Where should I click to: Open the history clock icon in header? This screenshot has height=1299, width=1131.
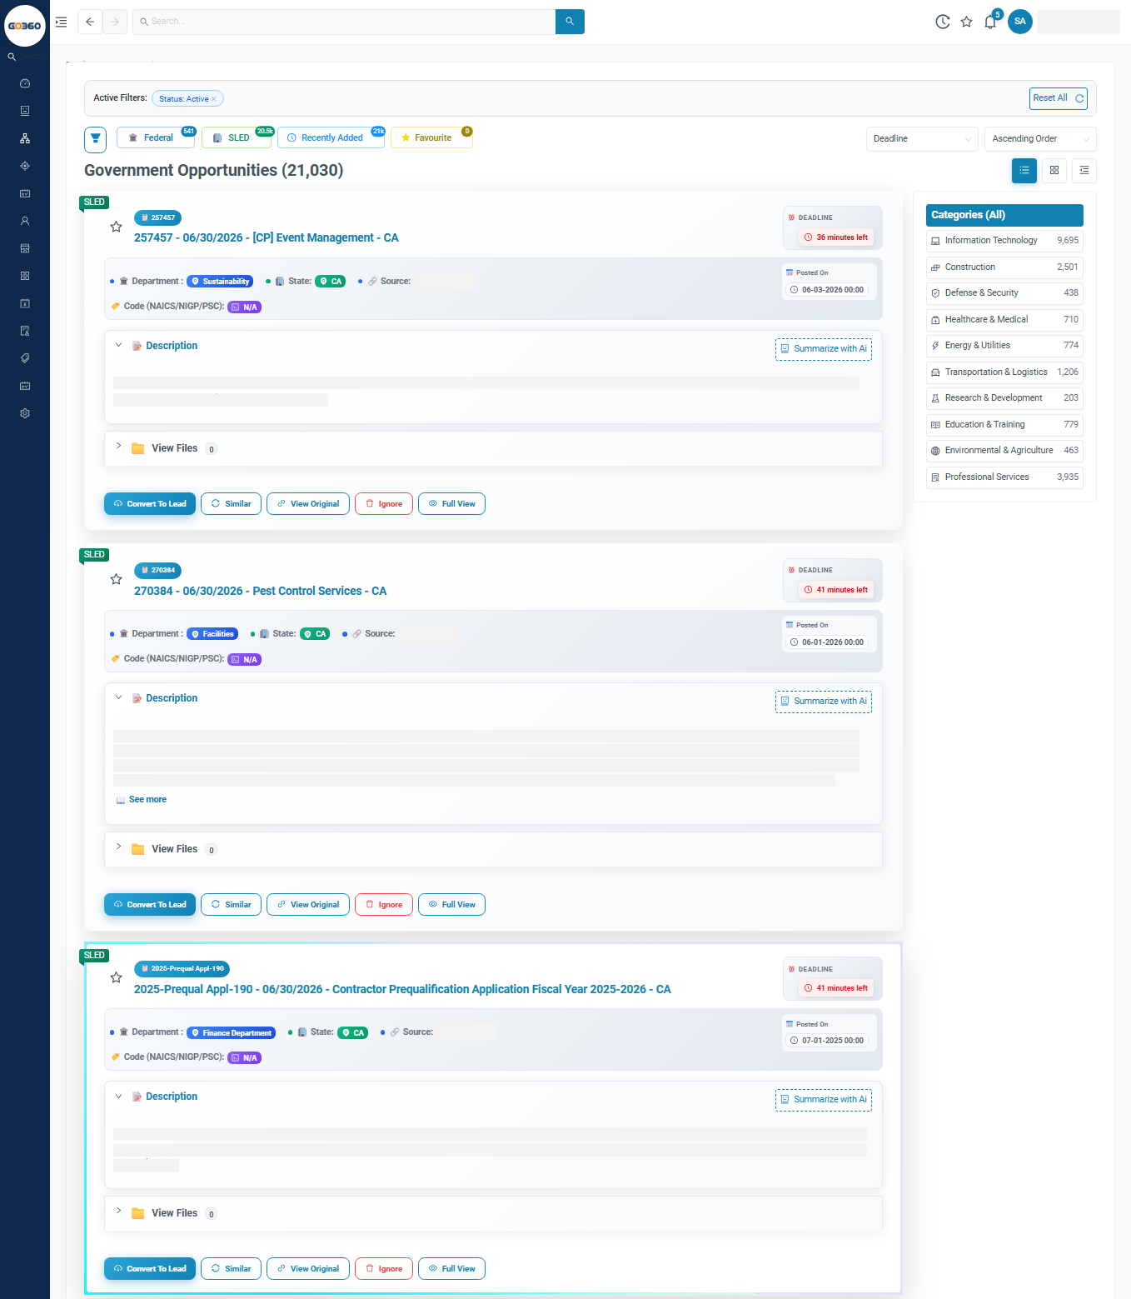[943, 22]
